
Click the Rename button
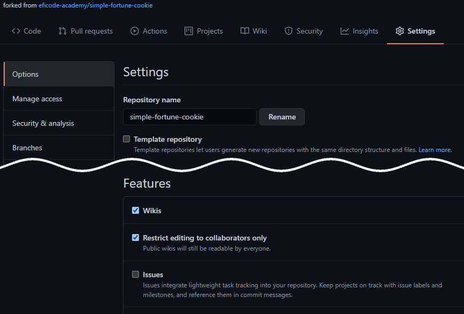pyautogui.click(x=282, y=117)
